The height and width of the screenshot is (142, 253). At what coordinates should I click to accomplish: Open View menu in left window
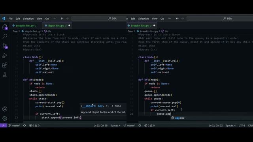tap(40, 19)
